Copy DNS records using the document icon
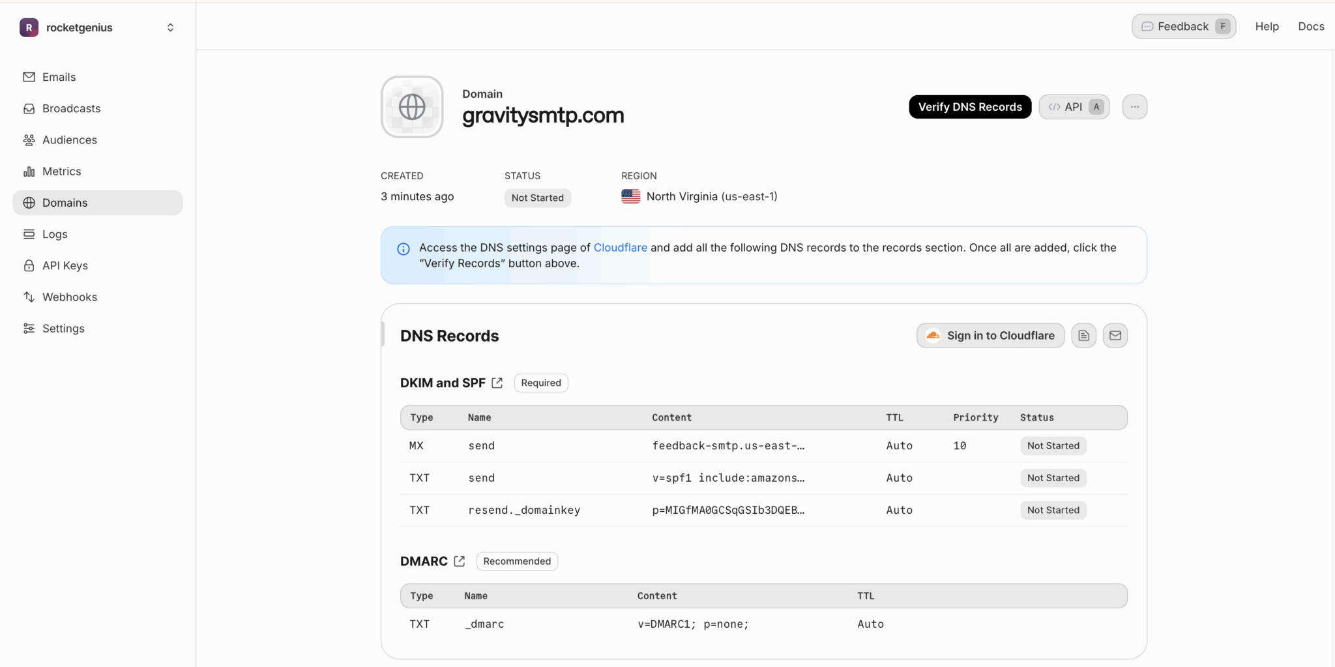 click(1083, 335)
